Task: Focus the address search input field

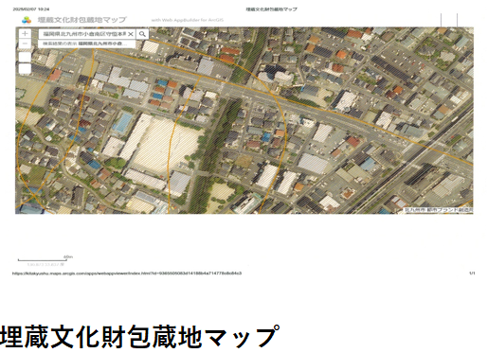Action: pyautogui.click(x=84, y=34)
